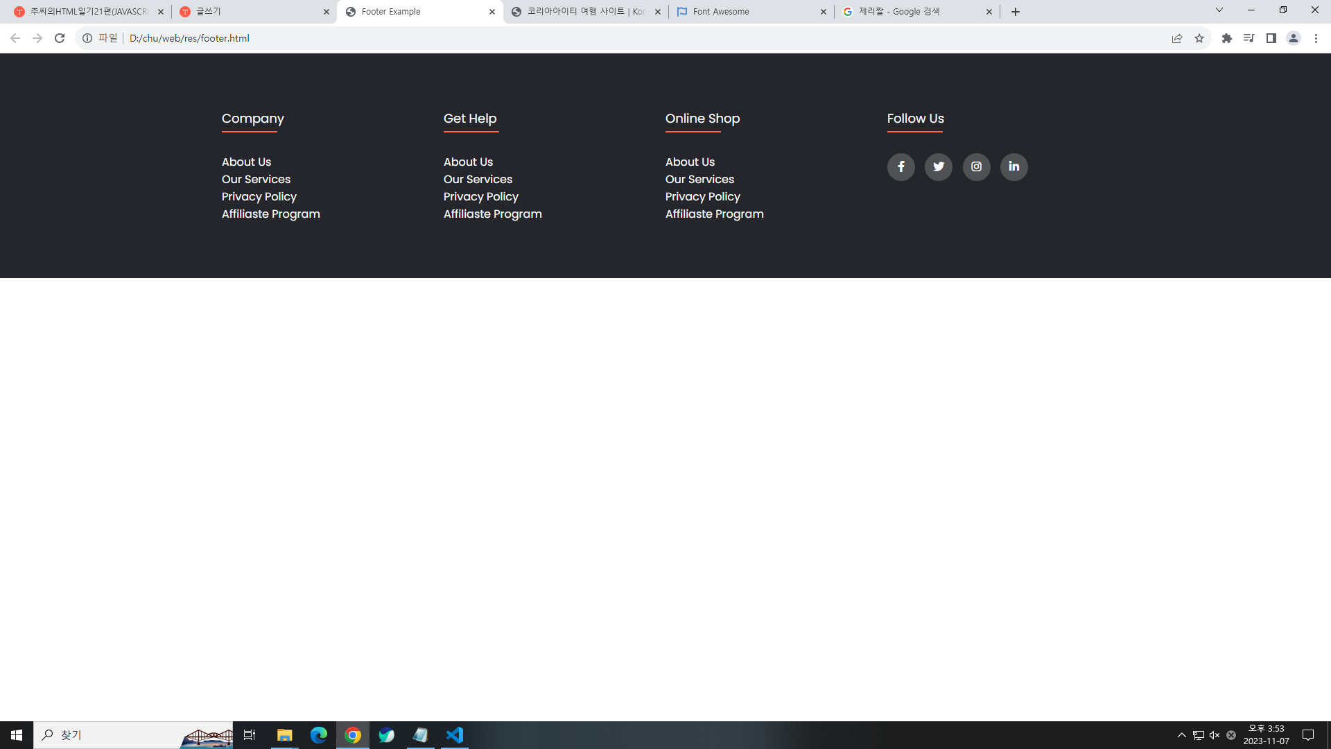Click Affiliaste Program under Online Shop

click(x=714, y=214)
